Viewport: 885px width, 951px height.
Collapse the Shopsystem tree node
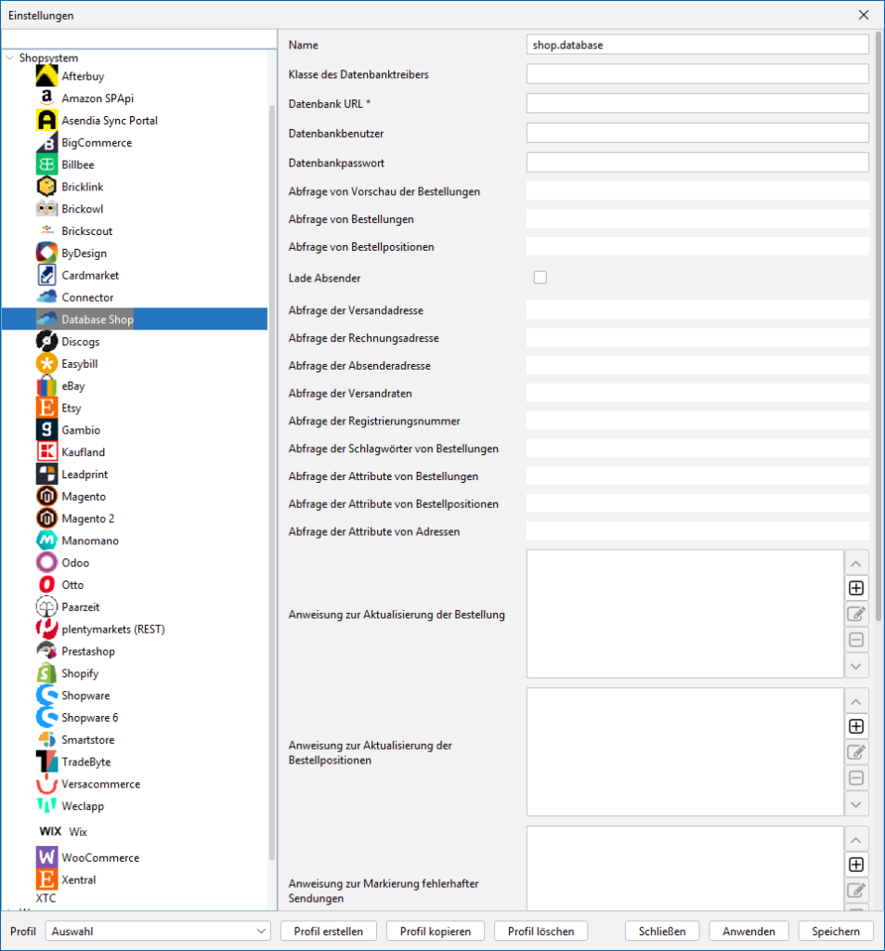pyautogui.click(x=10, y=58)
